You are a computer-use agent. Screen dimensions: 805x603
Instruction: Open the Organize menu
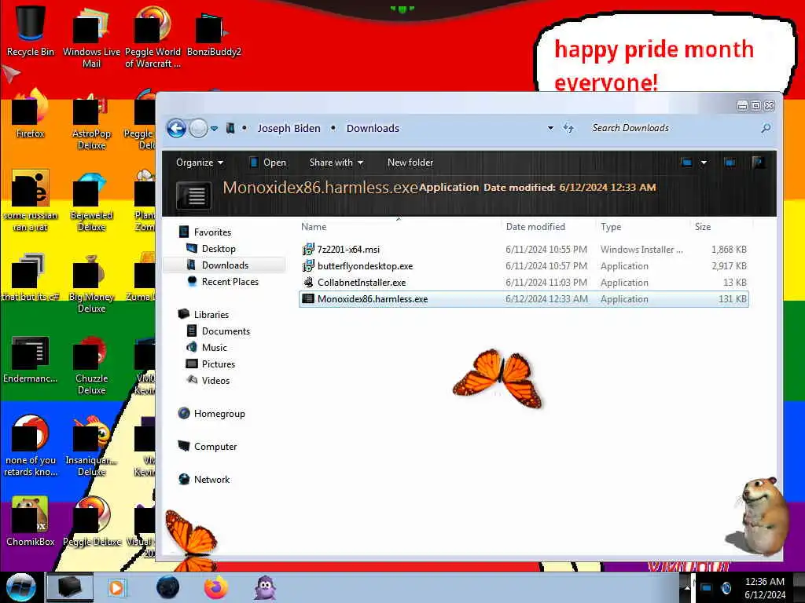click(x=199, y=163)
